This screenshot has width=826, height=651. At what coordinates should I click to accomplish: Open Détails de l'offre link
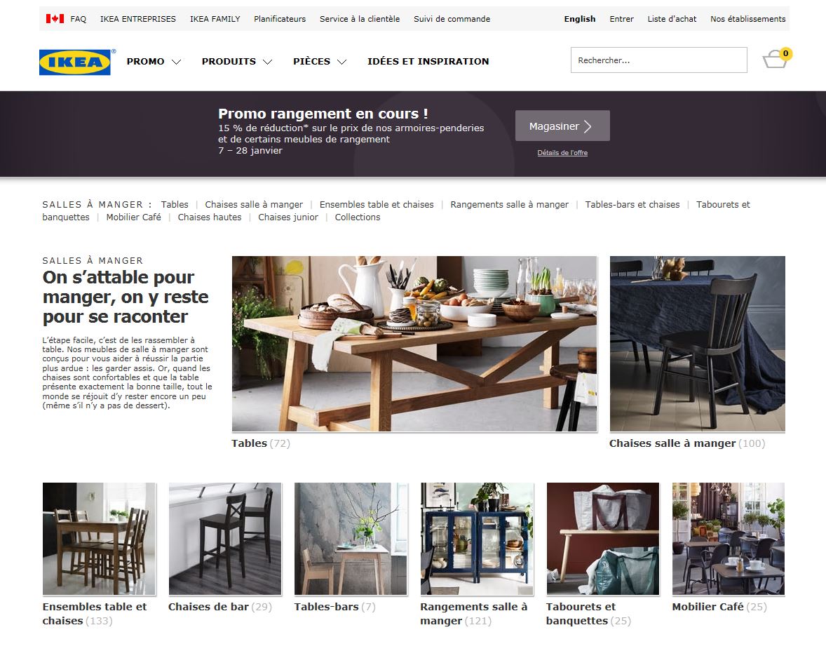click(x=562, y=152)
